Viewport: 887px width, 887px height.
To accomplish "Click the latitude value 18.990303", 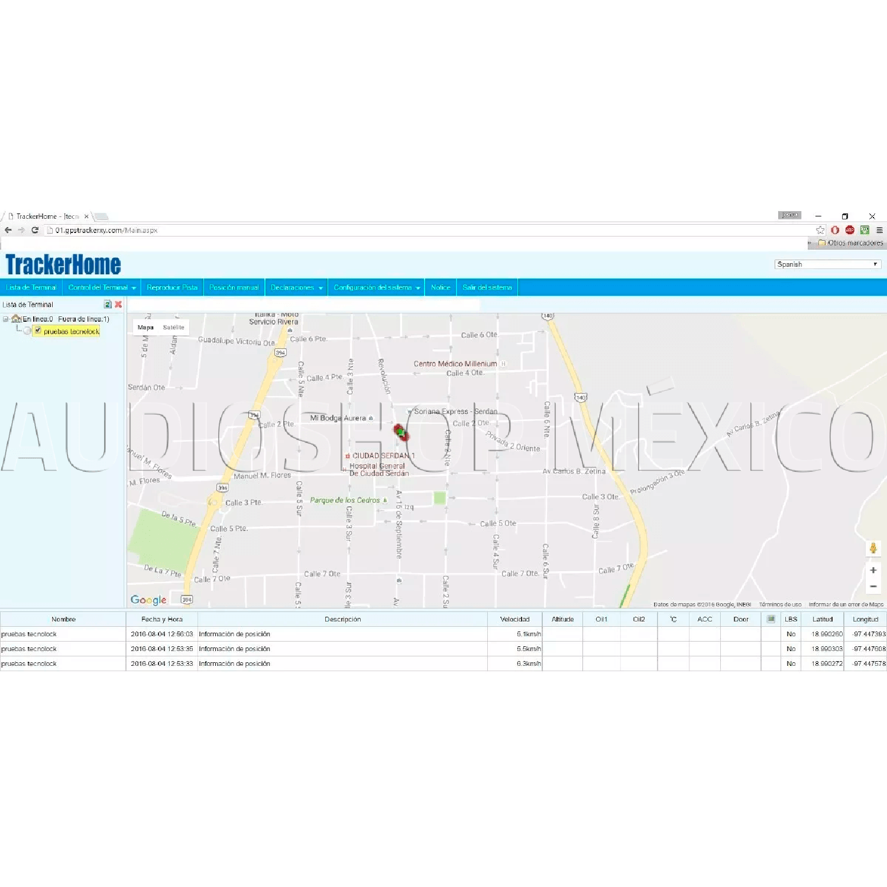I will [827, 649].
